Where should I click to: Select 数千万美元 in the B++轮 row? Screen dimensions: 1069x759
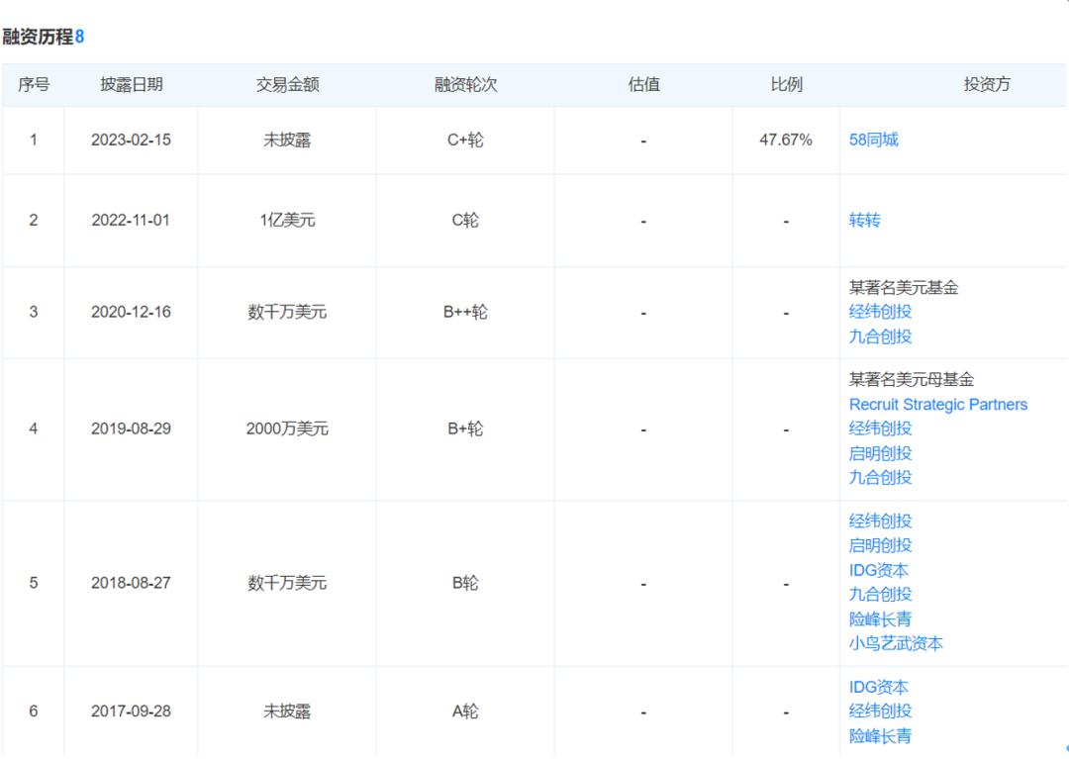pyautogui.click(x=287, y=312)
